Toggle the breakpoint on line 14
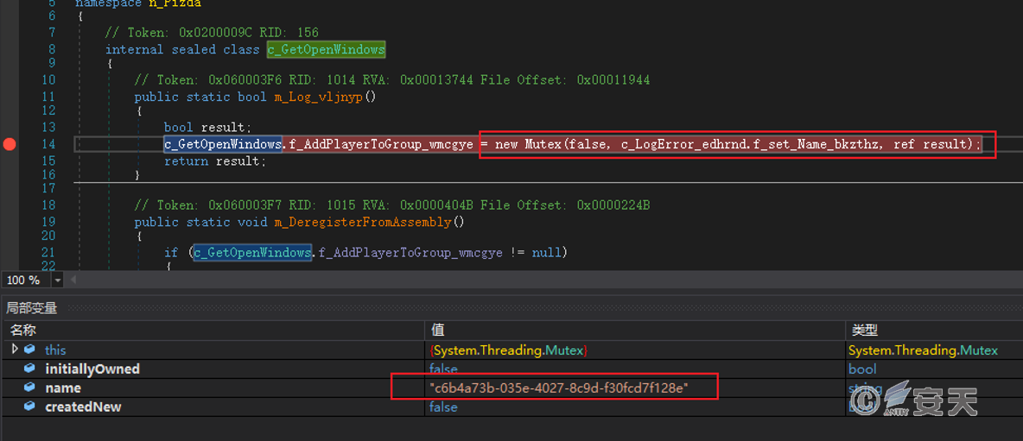 point(10,144)
